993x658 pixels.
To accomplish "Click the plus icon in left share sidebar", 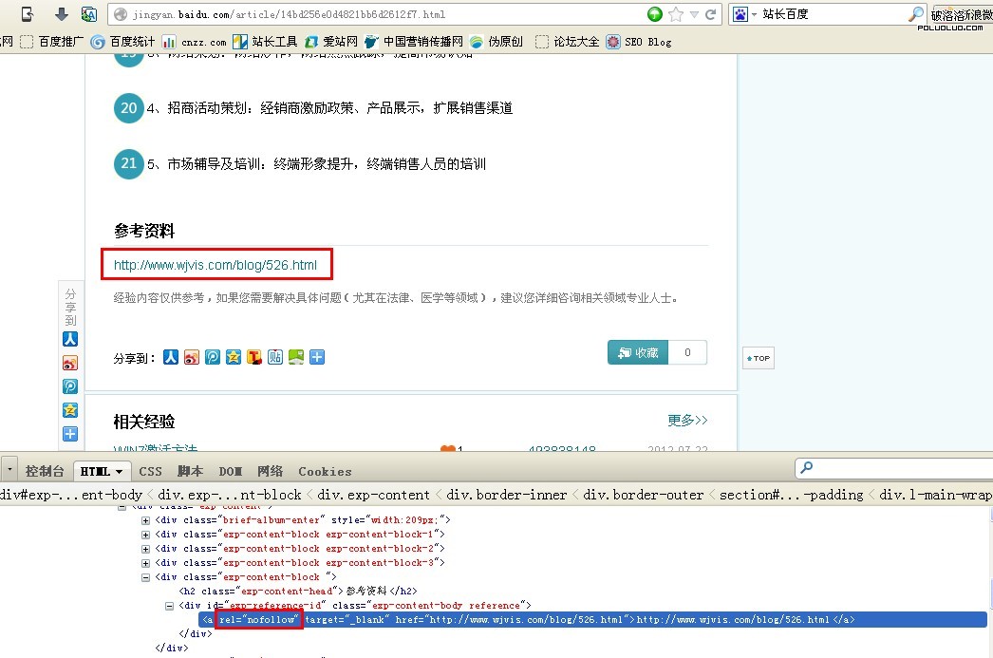I will click(x=70, y=434).
